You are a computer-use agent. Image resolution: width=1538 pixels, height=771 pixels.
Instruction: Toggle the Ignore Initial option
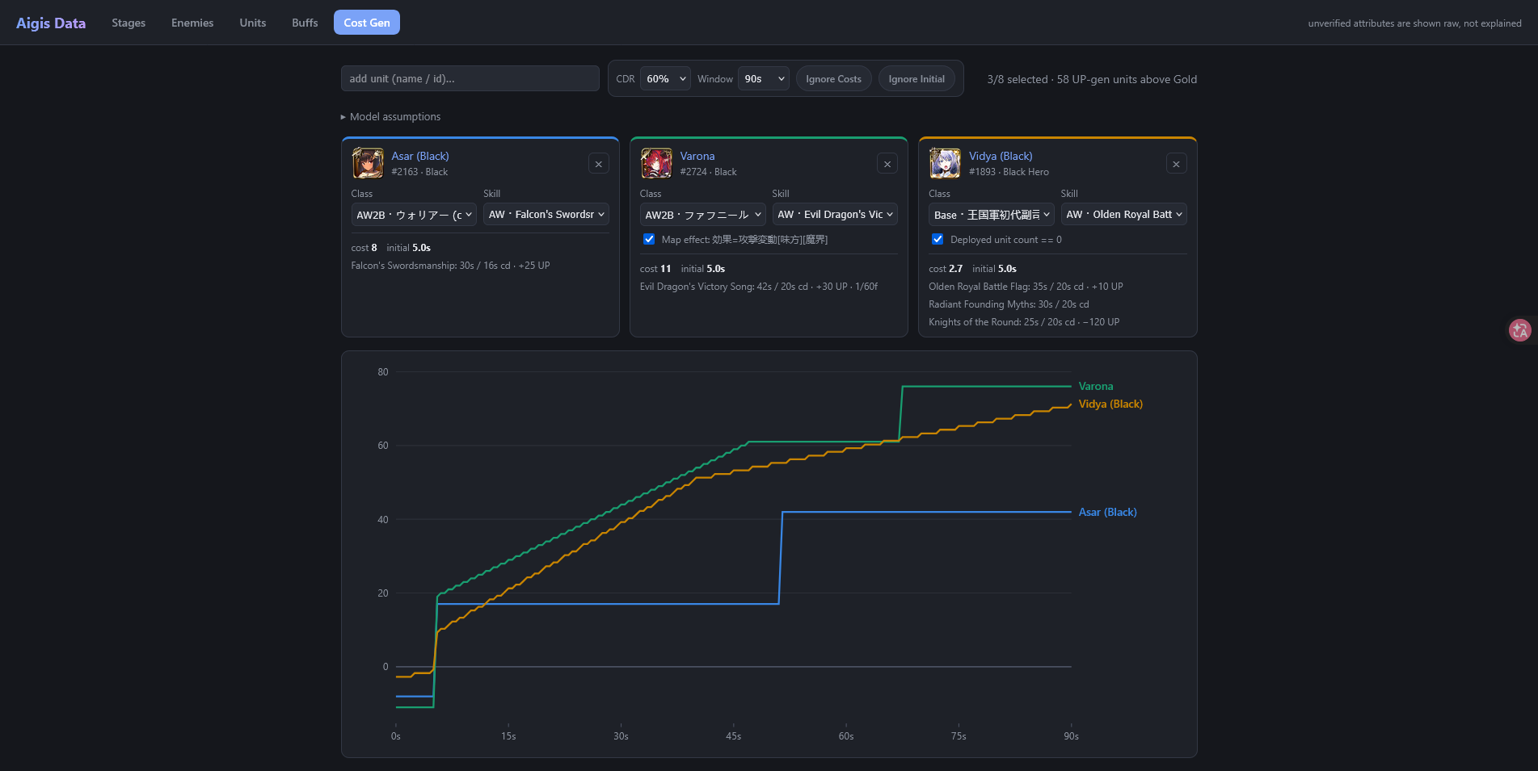916,79
